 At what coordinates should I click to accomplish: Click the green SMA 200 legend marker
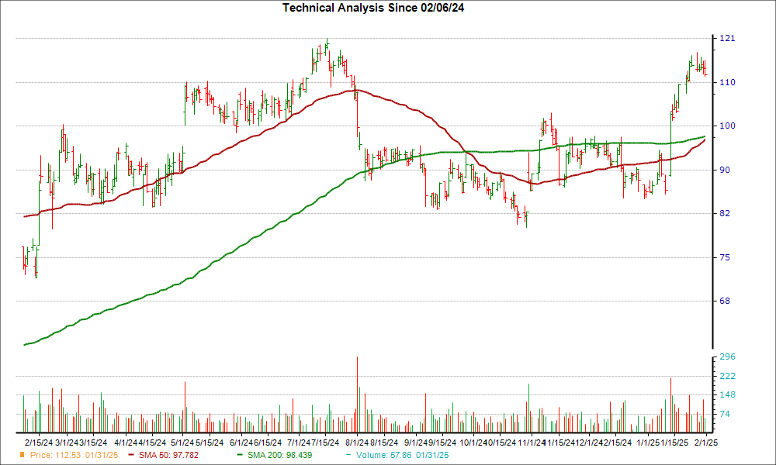click(x=240, y=455)
